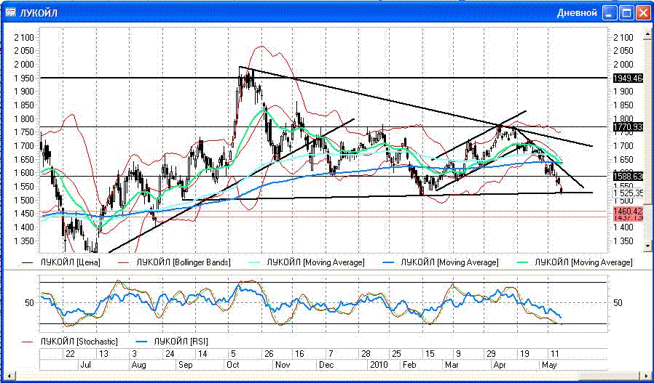Viewport: 654px width, 383px height.
Task: Click the 1770.93 price level label
Action: [x=628, y=127]
